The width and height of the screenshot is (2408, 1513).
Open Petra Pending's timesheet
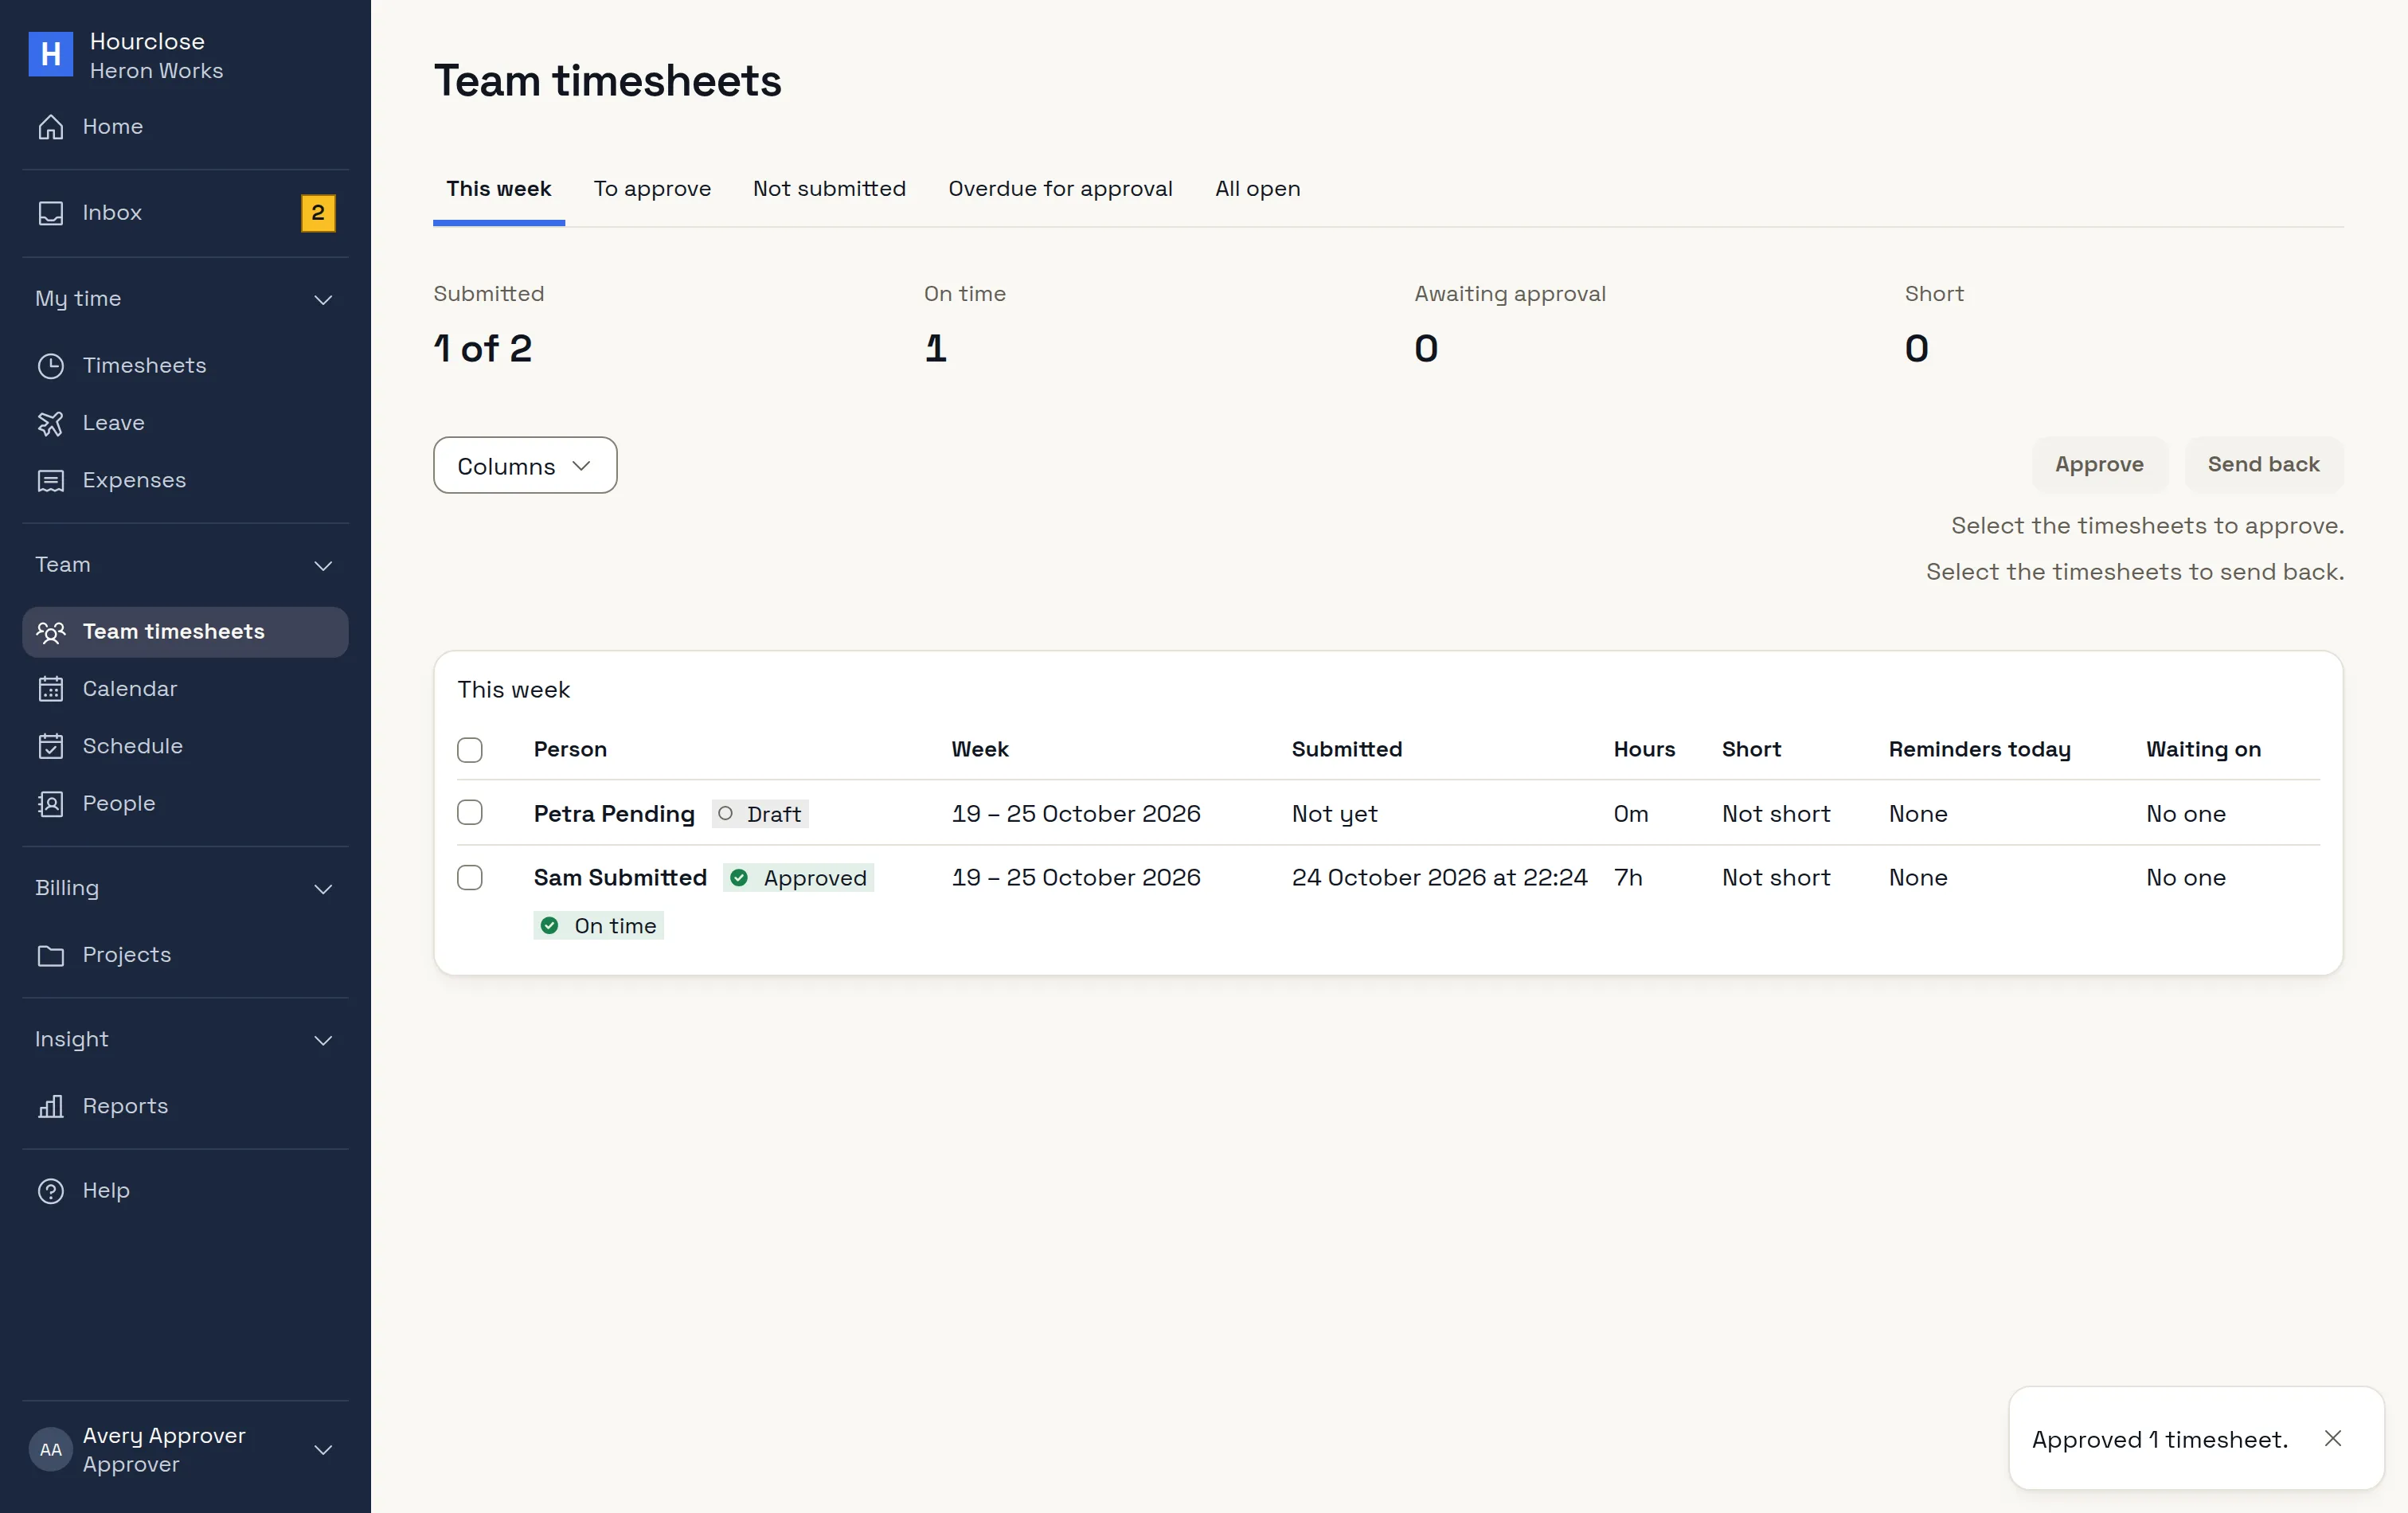click(x=614, y=814)
